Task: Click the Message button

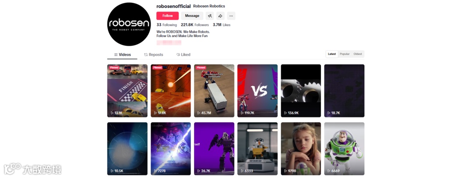Action: [x=192, y=16]
